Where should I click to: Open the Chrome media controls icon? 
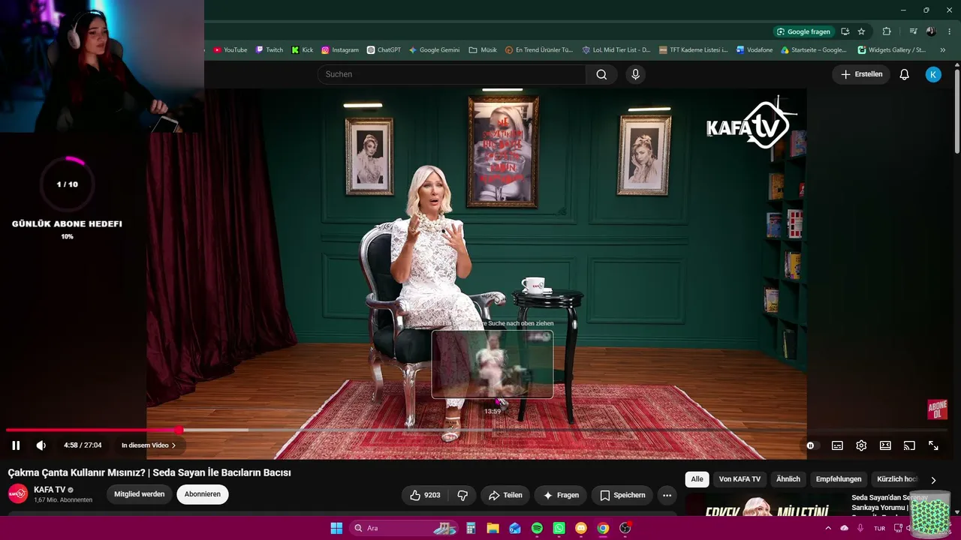coord(913,31)
